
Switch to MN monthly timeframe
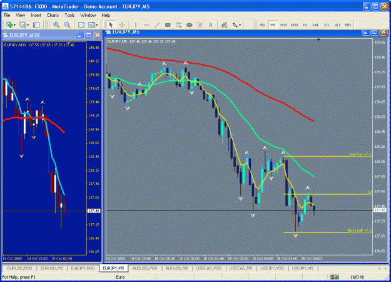point(348,25)
